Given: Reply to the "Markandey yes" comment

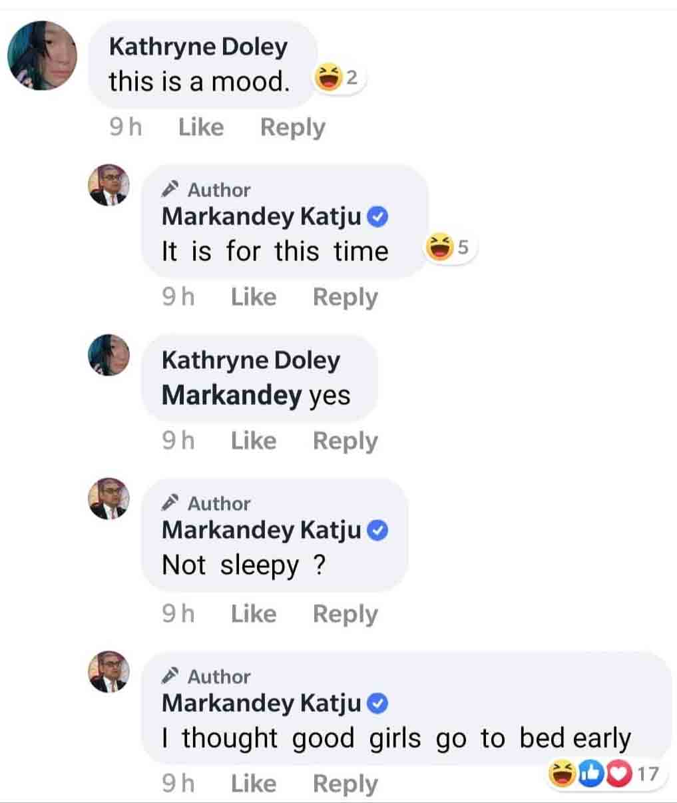Looking at the screenshot, I should click(x=345, y=441).
